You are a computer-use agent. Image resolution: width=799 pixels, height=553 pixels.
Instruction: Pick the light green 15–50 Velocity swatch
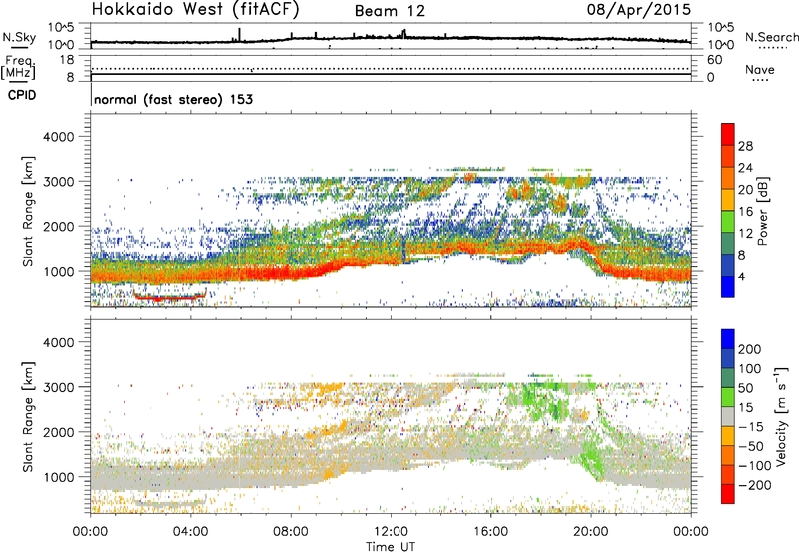tap(728, 397)
